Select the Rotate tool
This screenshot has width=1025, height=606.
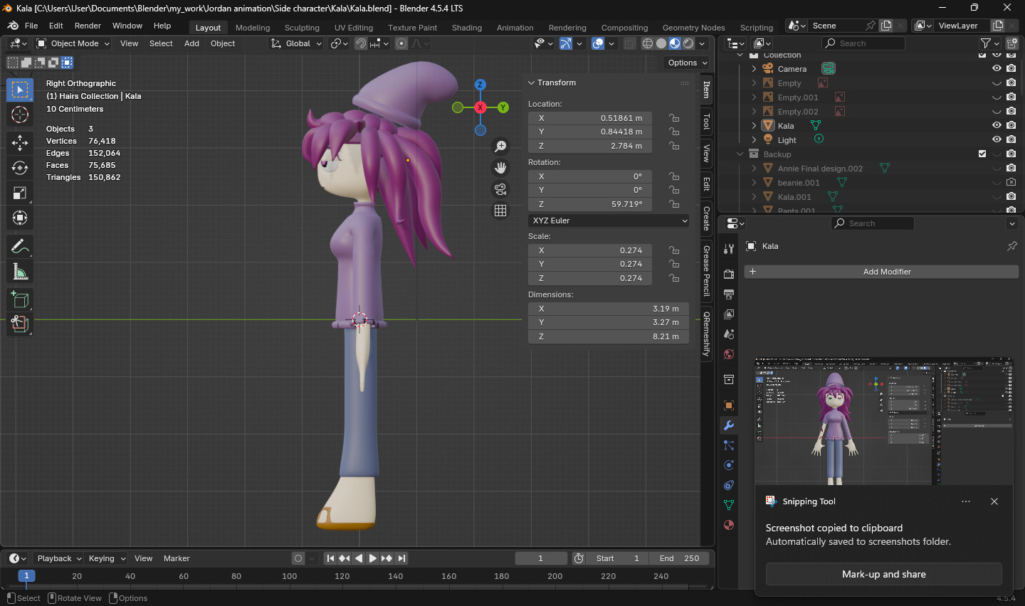[x=20, y=168]
